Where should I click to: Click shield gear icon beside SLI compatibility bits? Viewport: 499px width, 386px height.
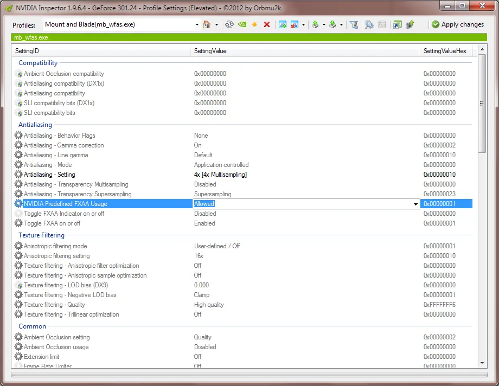click(18, 112)
